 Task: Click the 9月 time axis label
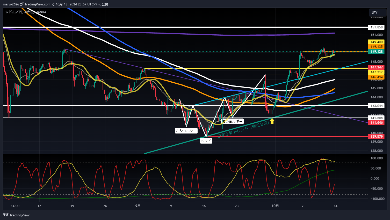pyautogui.click(x=138, y=206)
